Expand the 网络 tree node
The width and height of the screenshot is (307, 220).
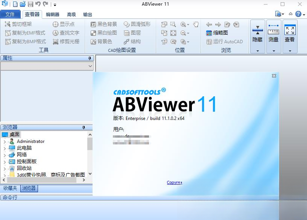point(5,155)
